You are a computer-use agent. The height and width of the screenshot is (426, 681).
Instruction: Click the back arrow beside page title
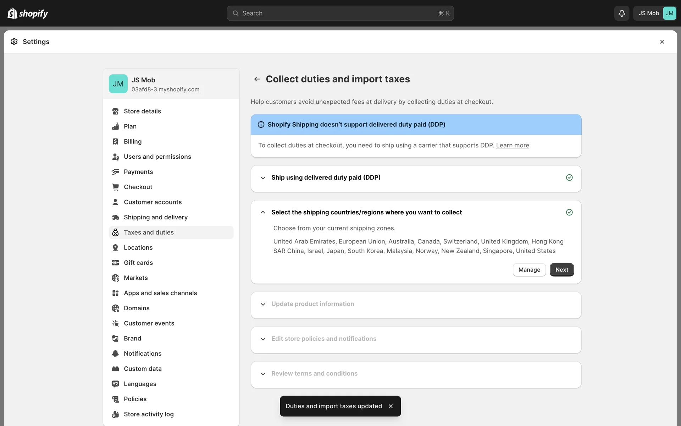pos(257,79)
